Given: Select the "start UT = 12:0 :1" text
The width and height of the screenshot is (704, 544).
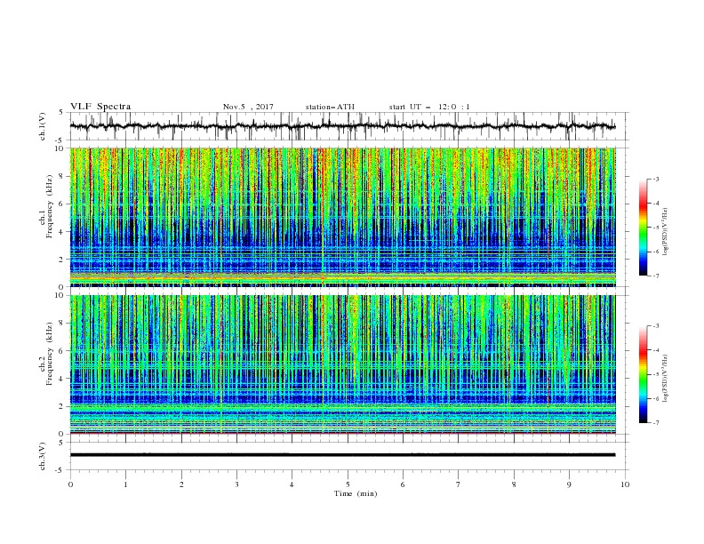Looking at the screenshot, I should tap(429, 107).
